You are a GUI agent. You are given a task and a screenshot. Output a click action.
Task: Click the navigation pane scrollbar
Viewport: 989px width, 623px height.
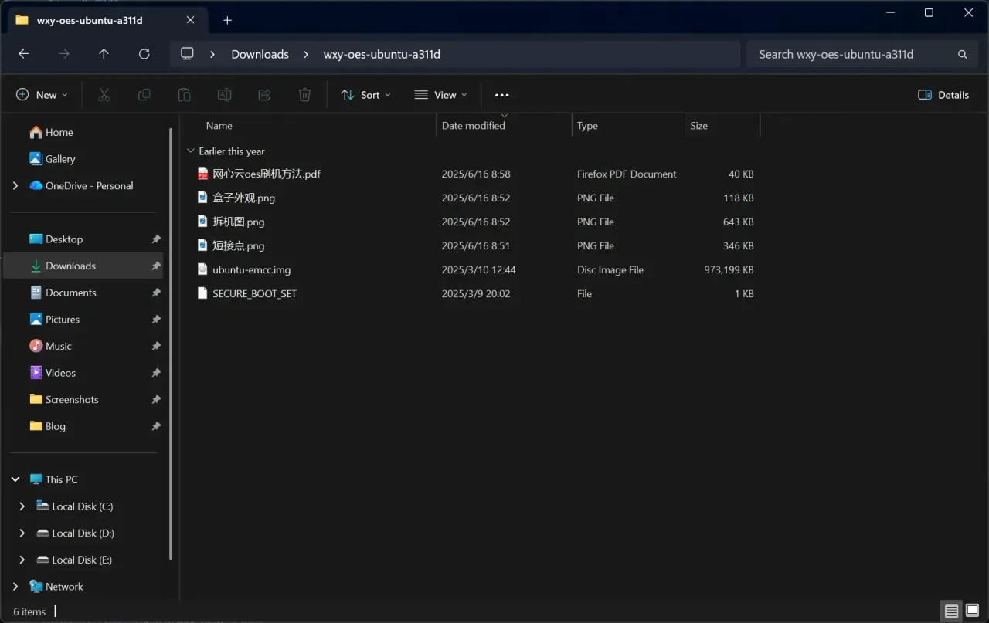pyautogui.click(x=171, y=344)
